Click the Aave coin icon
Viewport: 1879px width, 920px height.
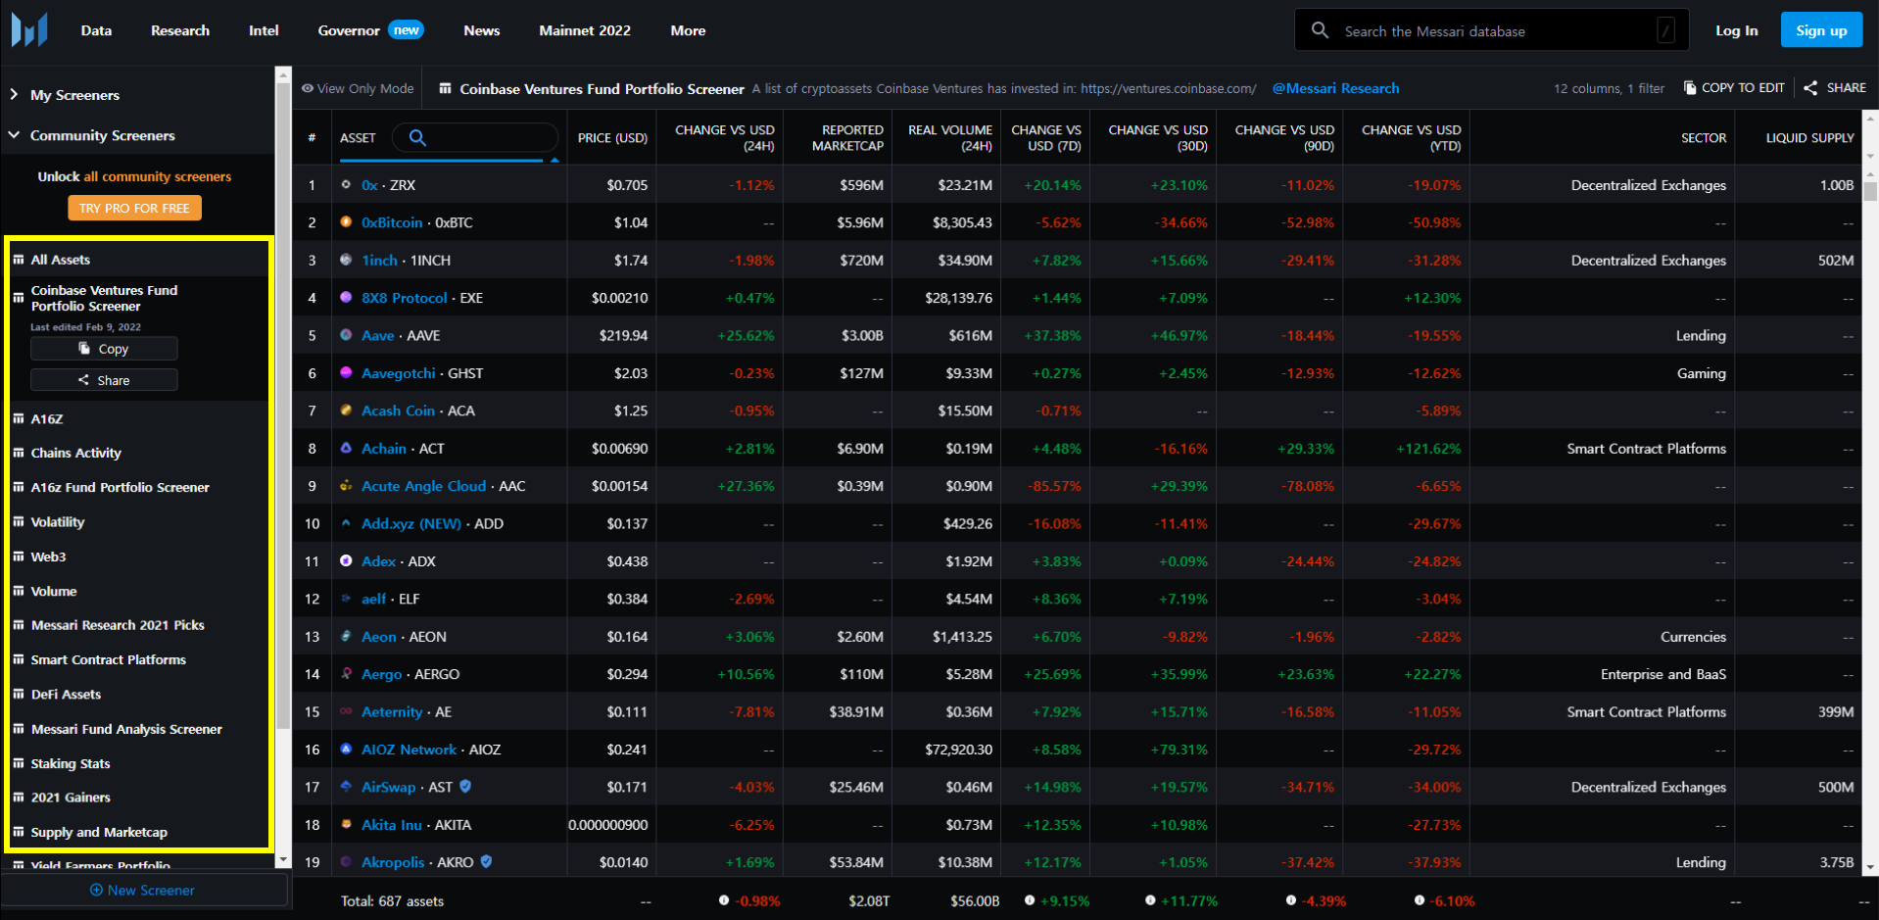pos(346,335)
